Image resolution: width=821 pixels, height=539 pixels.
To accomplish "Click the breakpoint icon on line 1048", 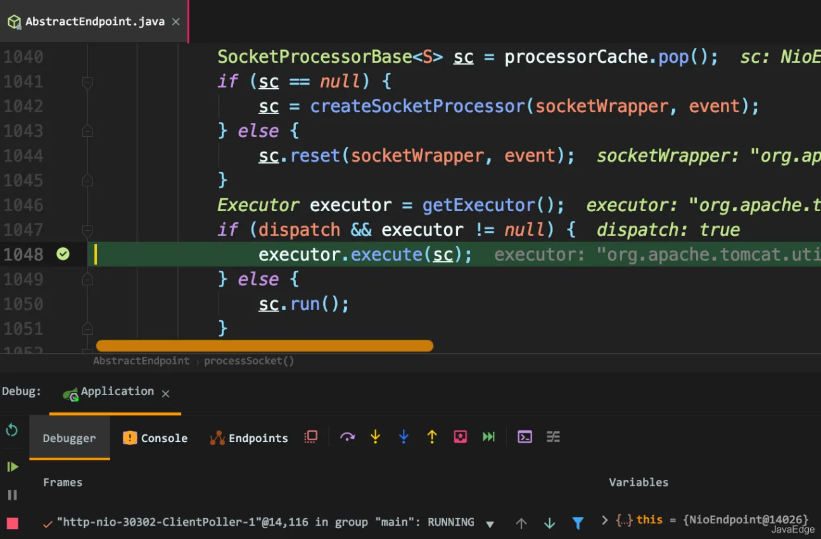I will [63, 254].
